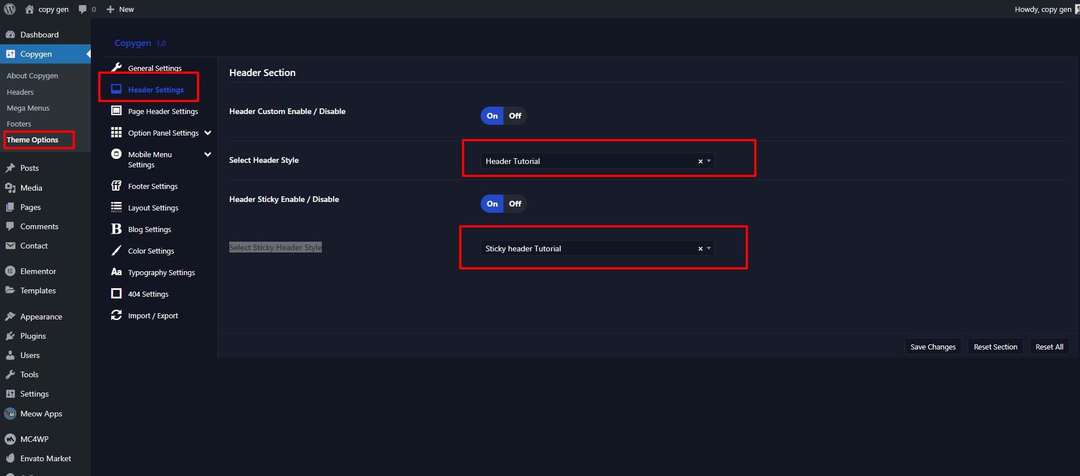Click the Pages icon in sidebar

pos(10,207)
